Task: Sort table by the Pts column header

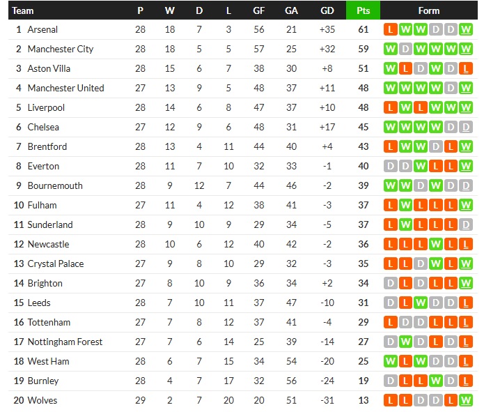Action: (363, 10)
